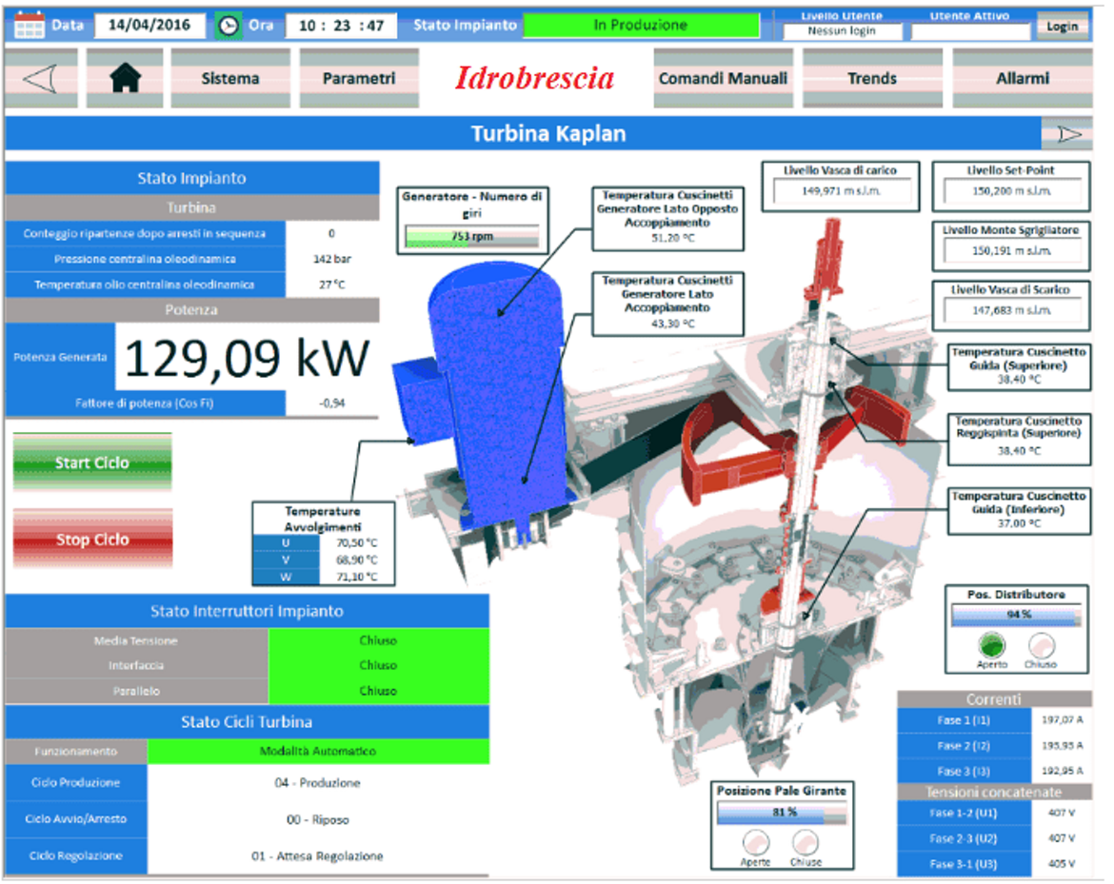Image resolution: width=1114 pixels, height=884 pixels.
Task: Click the calendar icon next to Data
Action: [x=30, y=26]
